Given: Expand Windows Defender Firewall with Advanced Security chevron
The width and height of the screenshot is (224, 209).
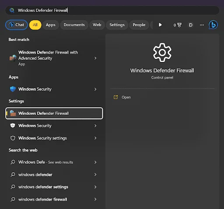Looking at the screenshot, I should [95, 58].
